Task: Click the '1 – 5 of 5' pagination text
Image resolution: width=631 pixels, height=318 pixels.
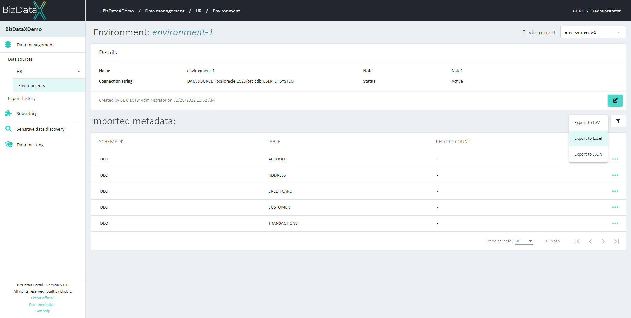Action: (x=552, y=241)
